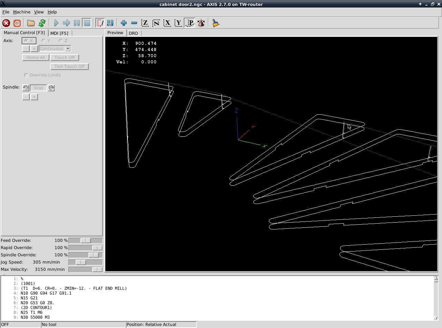Reload the current file
The width and height of the screenshot is (442, 328).
42,23
